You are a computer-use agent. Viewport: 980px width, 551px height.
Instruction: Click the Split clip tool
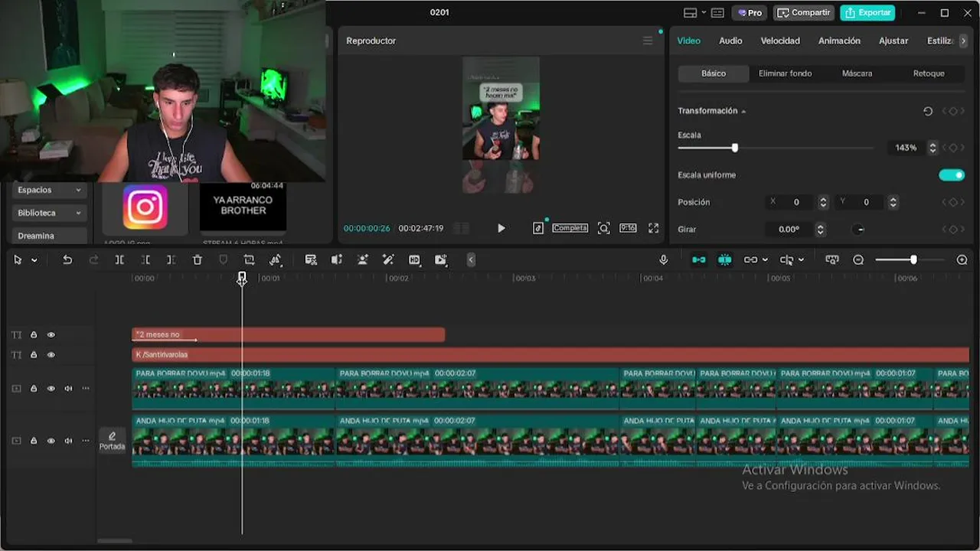[119, 260]
